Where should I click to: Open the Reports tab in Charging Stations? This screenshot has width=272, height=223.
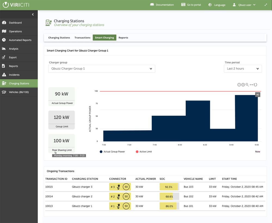point(123,38)
